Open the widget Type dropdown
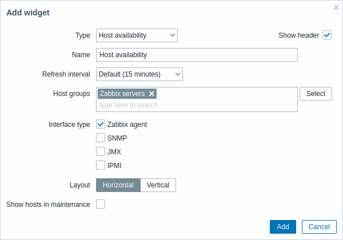Image resolution: width=343 pixels, height=240 pixels. coord(137,35)
